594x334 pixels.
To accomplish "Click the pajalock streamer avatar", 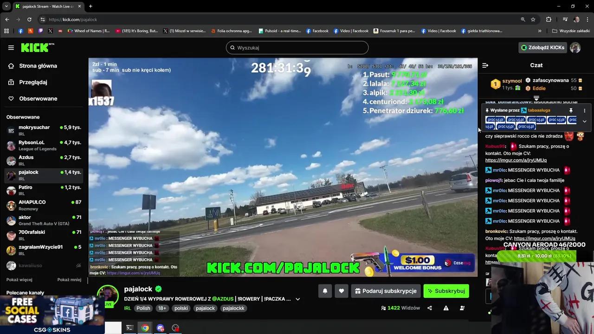I will point(108,296).
